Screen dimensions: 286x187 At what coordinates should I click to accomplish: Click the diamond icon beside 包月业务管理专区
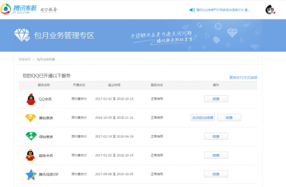point(22,35)
